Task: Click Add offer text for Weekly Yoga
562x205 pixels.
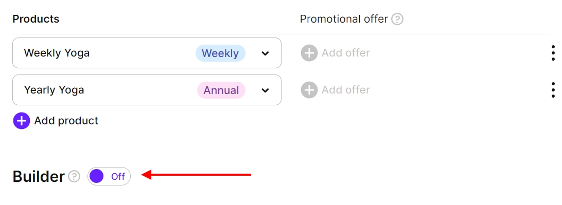Action: coord(345,53)
